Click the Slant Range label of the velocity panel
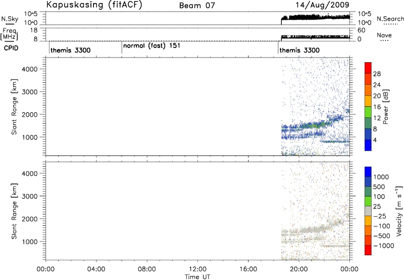The image size is (404, 280). pos(14,211)
